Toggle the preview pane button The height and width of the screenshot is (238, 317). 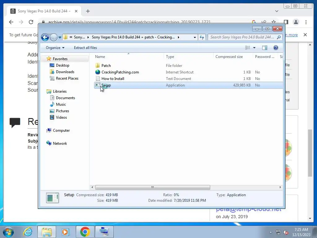[264, 47]
